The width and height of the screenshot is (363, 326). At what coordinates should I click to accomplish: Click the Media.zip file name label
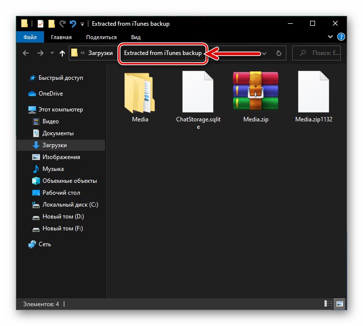256,119
